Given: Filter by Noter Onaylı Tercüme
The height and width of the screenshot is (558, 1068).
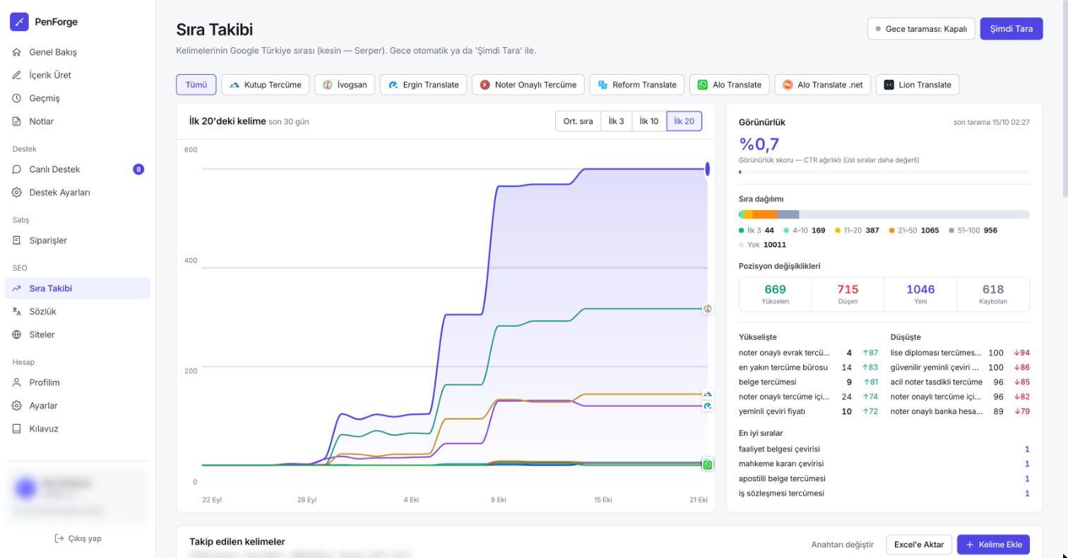Looking at the screenshot, I should [x=528, y=85].
